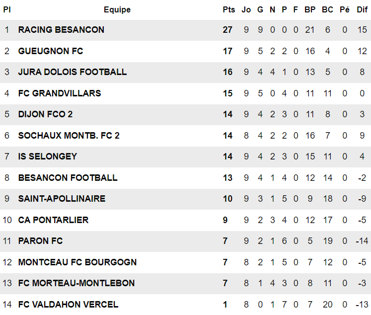Select the Dif column header
This screenshot has height=315, width=371.
pos(362,10)
